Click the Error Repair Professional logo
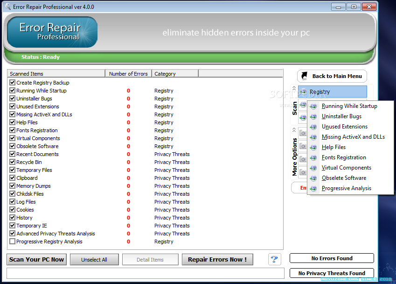This screenshot has height=284, width=396. point(52,32)
